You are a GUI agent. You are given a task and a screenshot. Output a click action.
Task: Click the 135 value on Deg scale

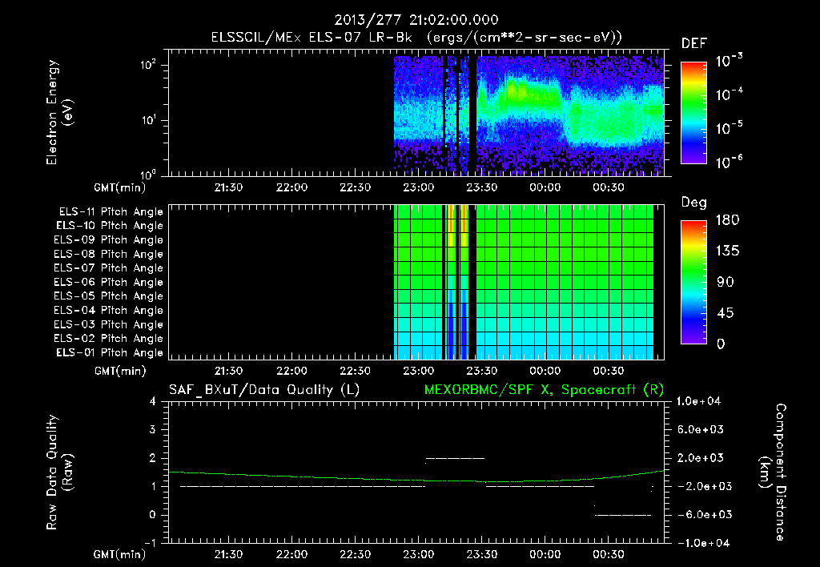click(x=727, y=251)
